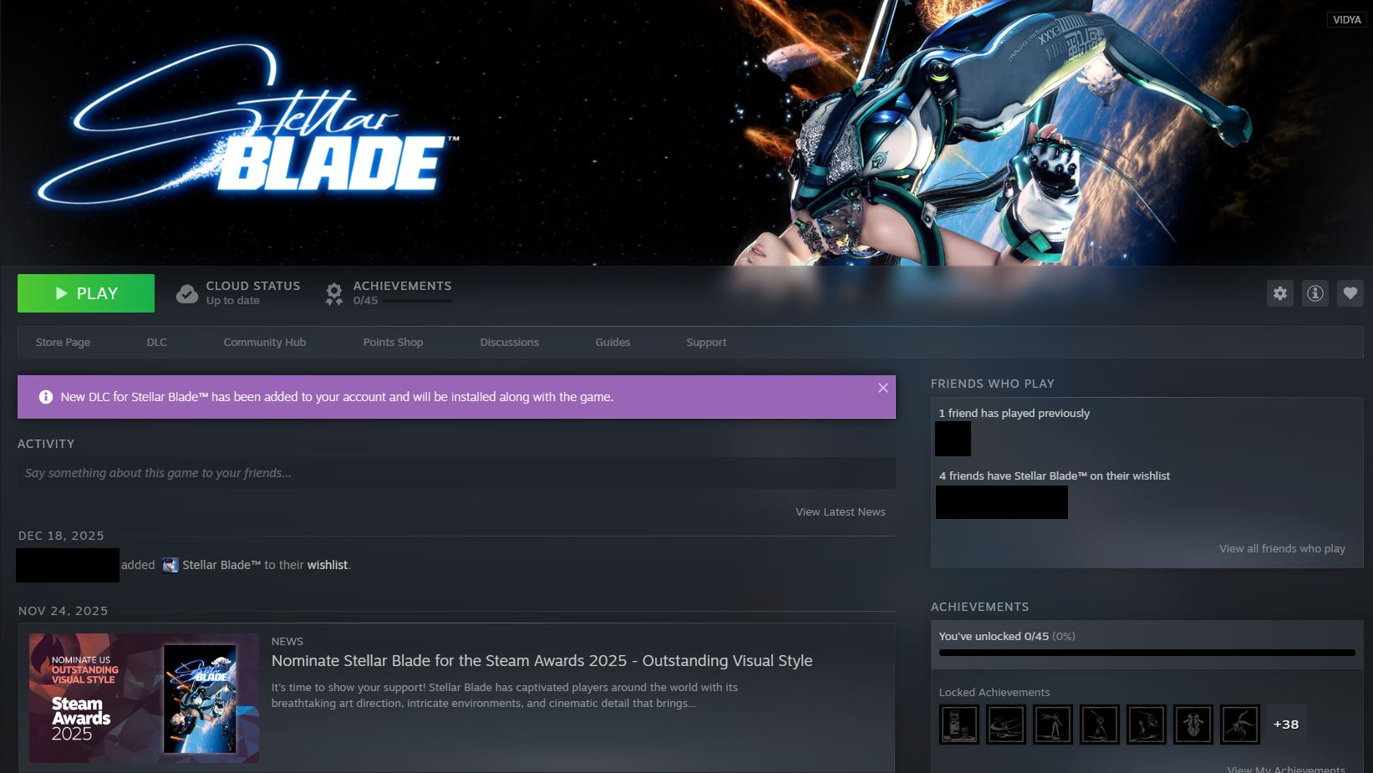Check the Cloud Status cloud icon
This screenshot has height=773, width=1373.
tap(187, 293)
